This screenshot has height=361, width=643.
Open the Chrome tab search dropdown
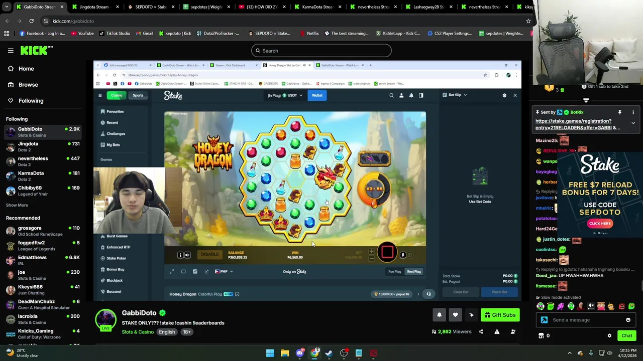(7, 7)
